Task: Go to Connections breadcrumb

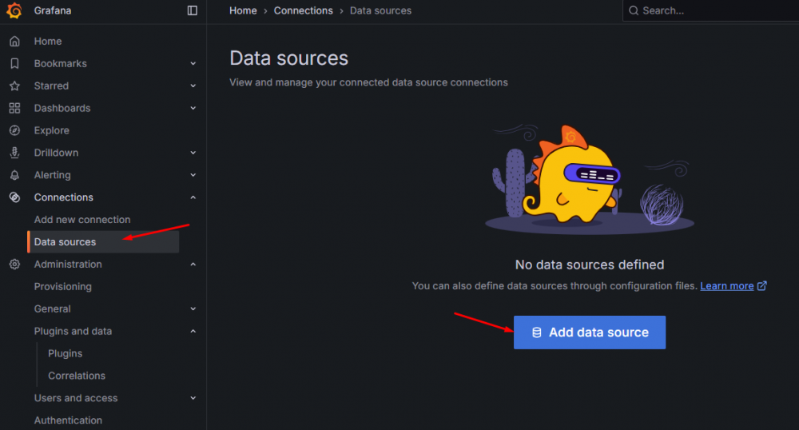Action: click(303, 10)
